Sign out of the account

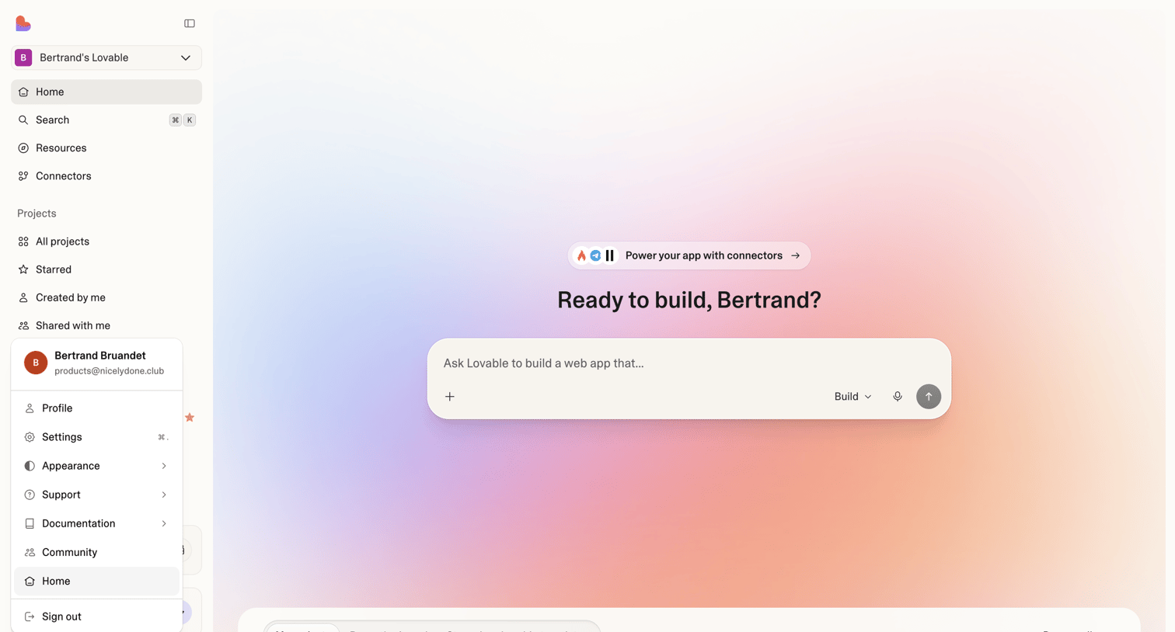tap(96, 616)
